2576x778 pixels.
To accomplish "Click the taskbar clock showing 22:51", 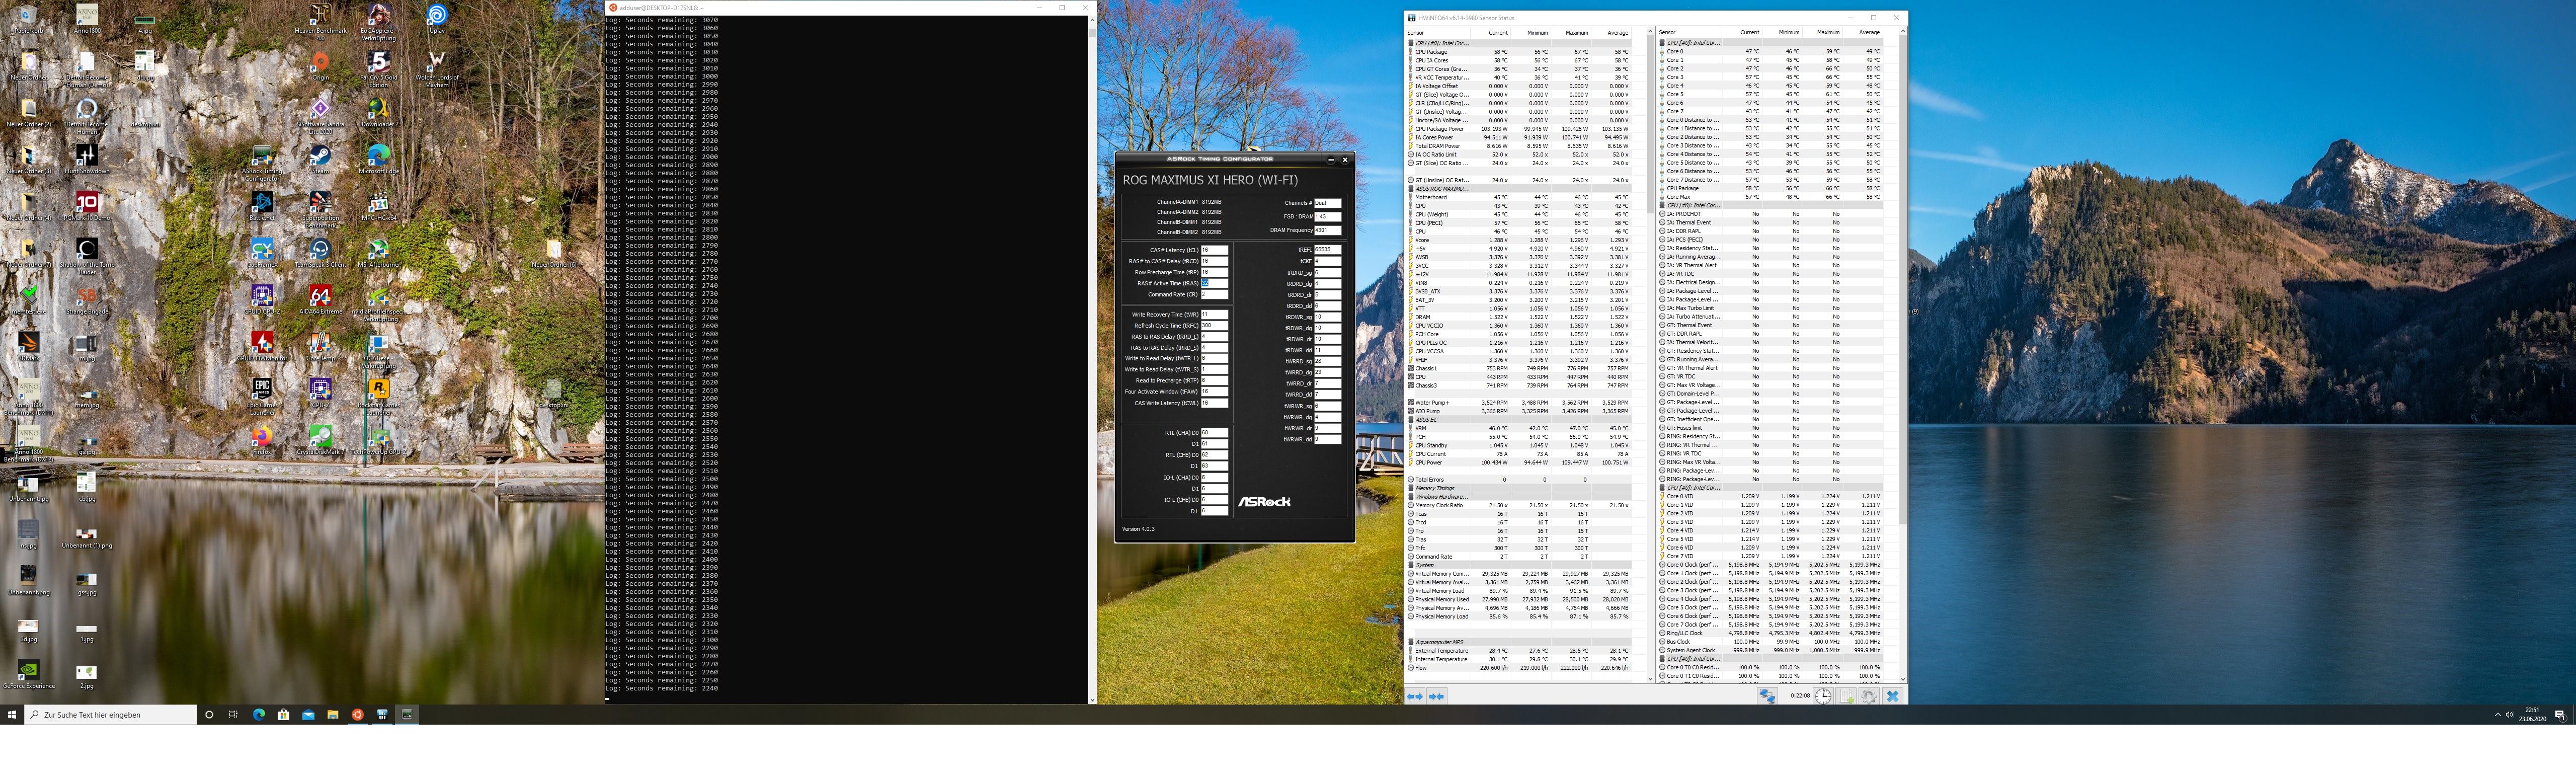I will [2532, 715].
